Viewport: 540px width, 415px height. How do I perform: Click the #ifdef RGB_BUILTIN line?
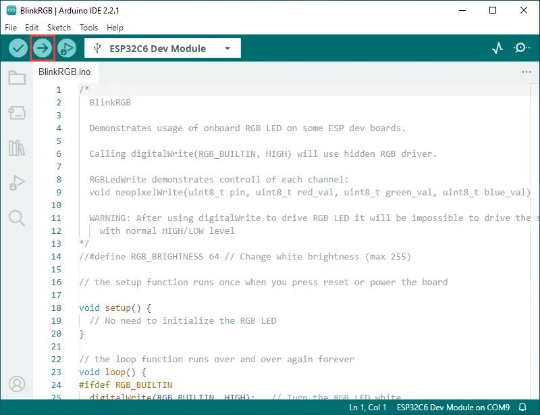click(126, 385)
